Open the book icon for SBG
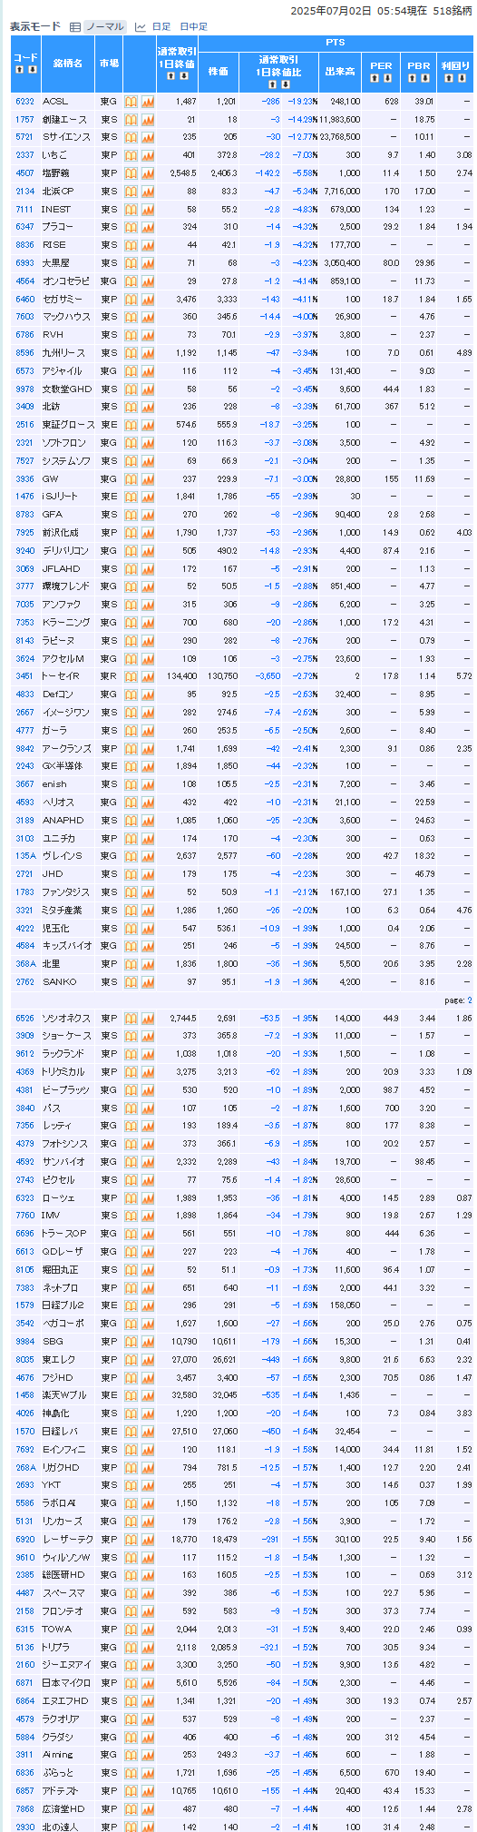The width and height of the screenshot is (477, 1832). (131, 1342)
